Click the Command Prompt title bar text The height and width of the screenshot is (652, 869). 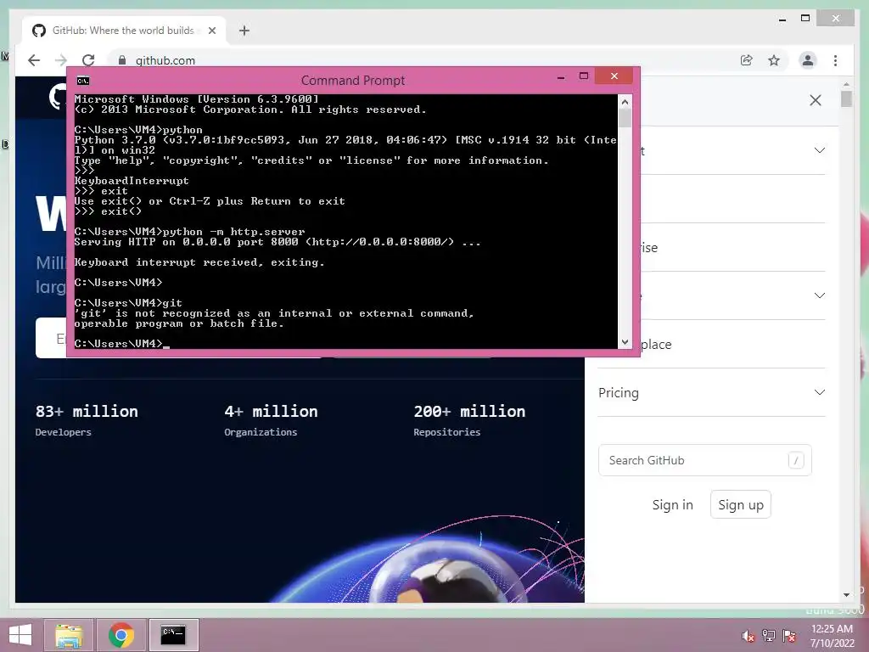tap(353, 81)
